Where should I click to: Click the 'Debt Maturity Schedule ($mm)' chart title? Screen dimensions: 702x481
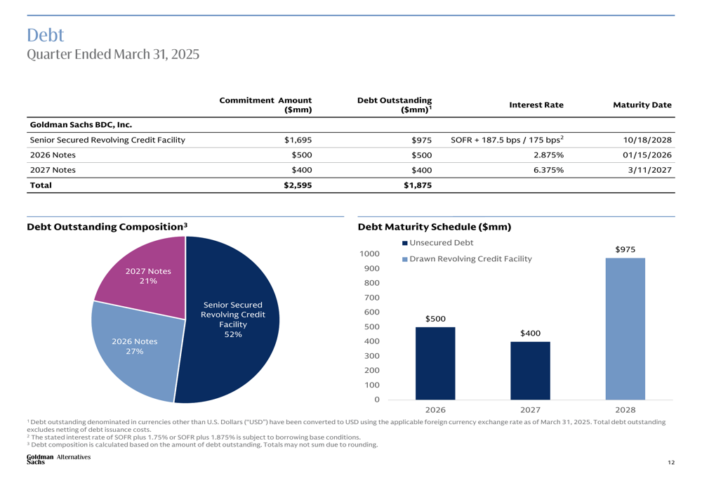click(435, 227)
